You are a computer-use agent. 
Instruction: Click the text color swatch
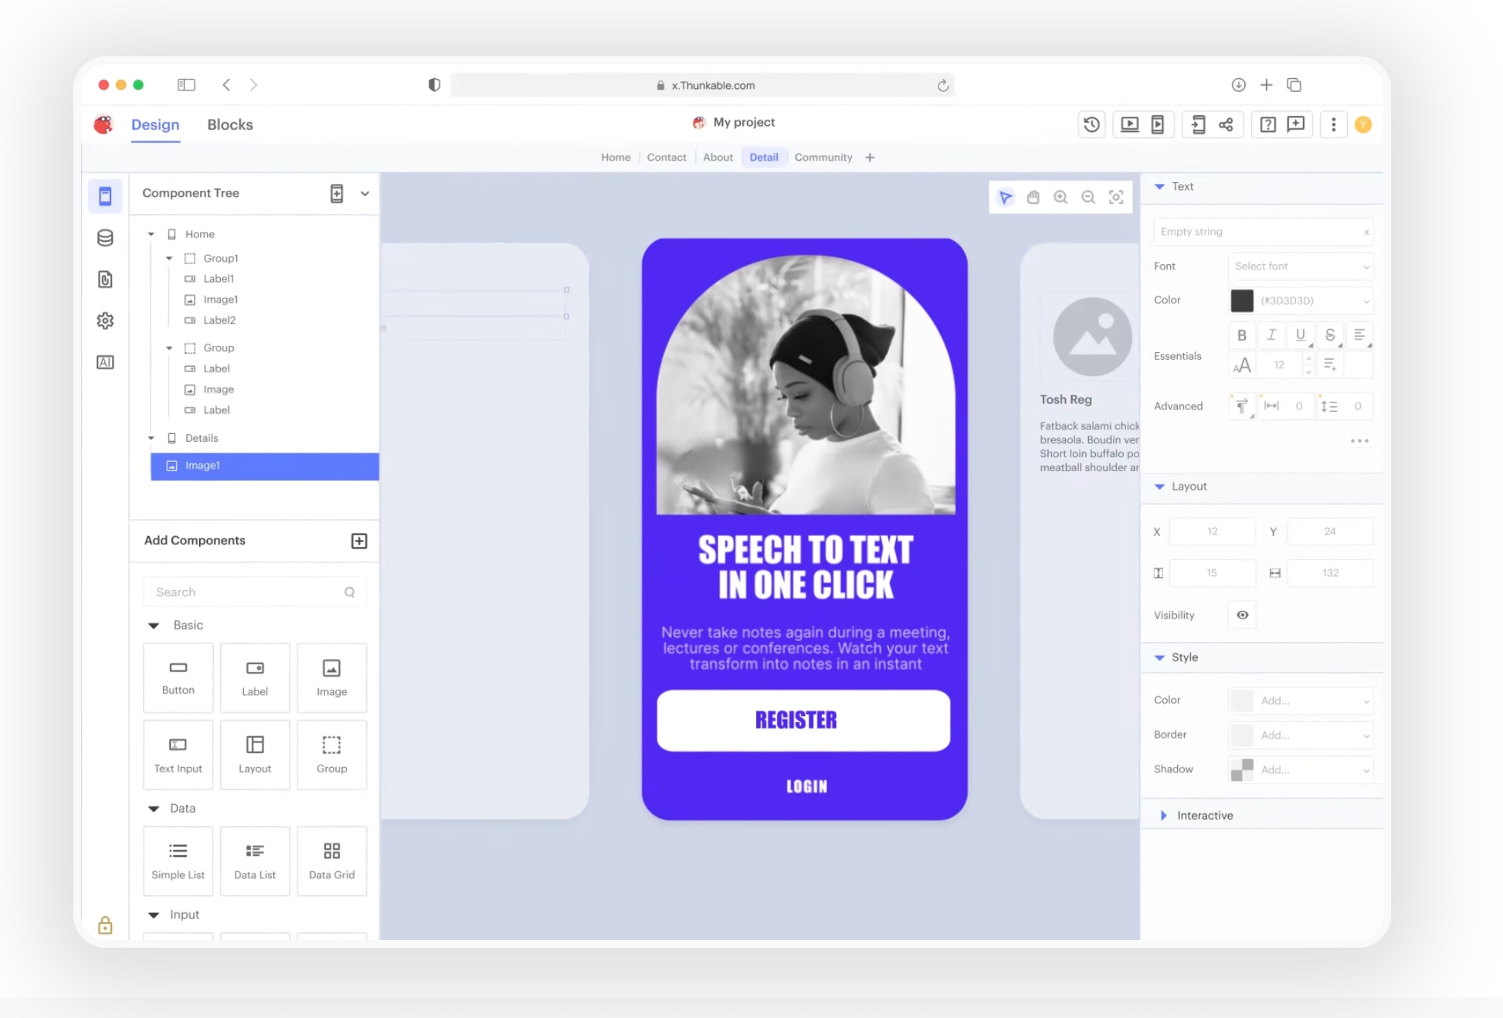coord(1242,300)
